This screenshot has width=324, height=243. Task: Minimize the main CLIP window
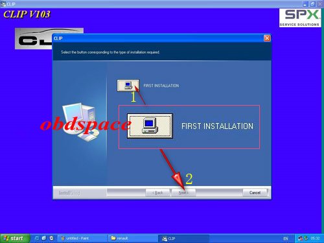tap(305, 4)
